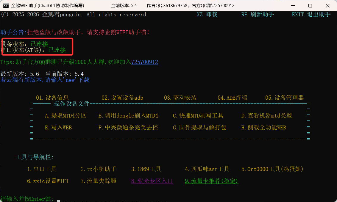Click the XZ. 卸载 uninstall option
337x202 pixels.
[x=207, y=15]
